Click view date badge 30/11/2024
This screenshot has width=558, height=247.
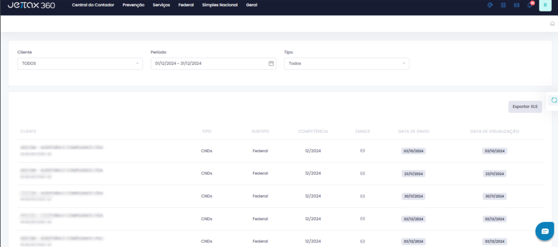tap(495, 196)
